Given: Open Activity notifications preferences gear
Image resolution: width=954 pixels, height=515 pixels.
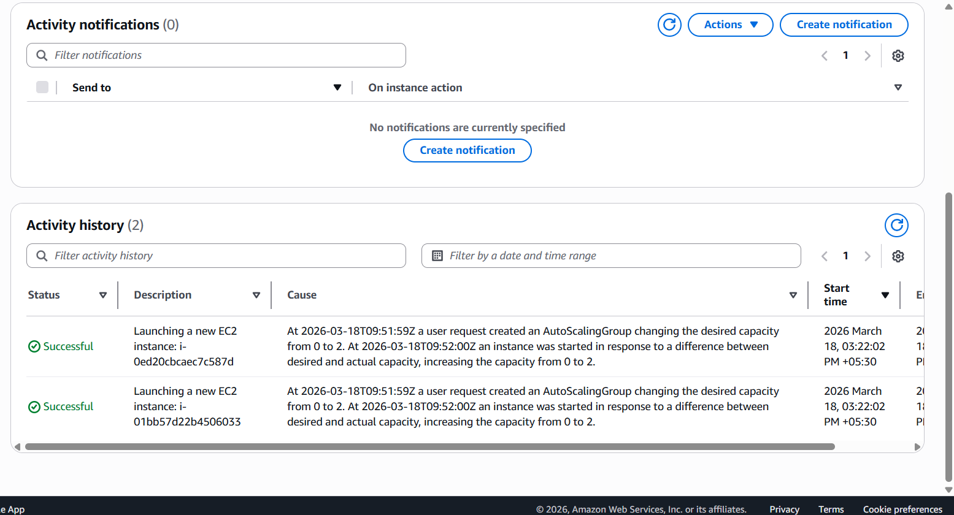Looking at the screenshot, I should [x=898, y=55].
